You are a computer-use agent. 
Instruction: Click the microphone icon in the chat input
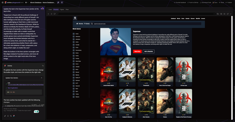coord(8,116)
